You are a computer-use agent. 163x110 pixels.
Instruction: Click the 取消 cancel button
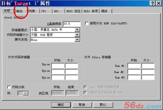click(82, 105)
